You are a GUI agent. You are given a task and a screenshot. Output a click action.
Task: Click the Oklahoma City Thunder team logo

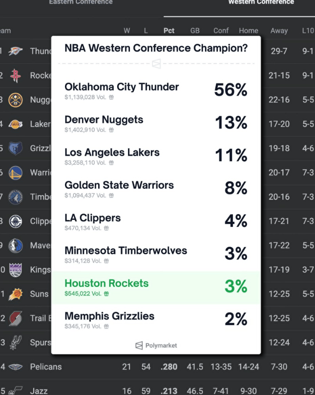coord(16,51)
